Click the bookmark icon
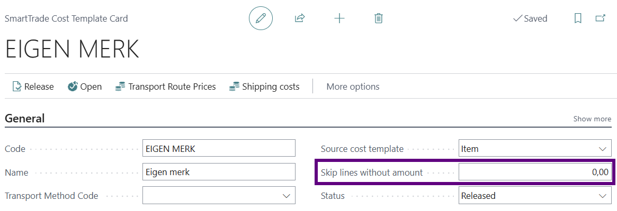The width and height of the screenshot is (617, 211). coord(578,18)
